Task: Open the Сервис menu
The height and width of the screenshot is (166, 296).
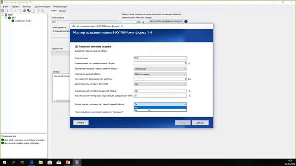Action: click(15, 6)
